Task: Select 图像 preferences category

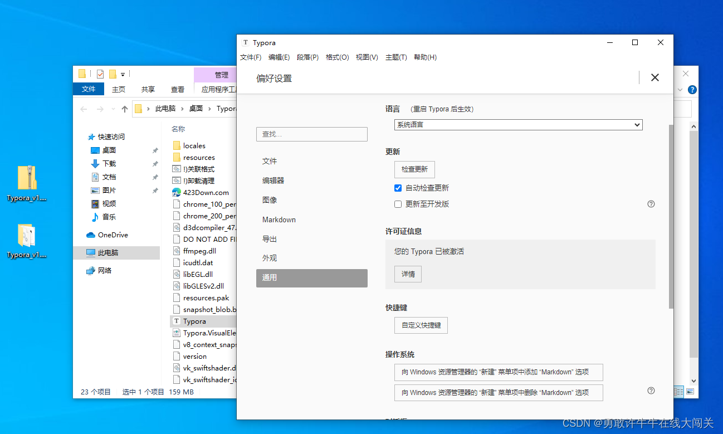Action: (x=312, y=200)
